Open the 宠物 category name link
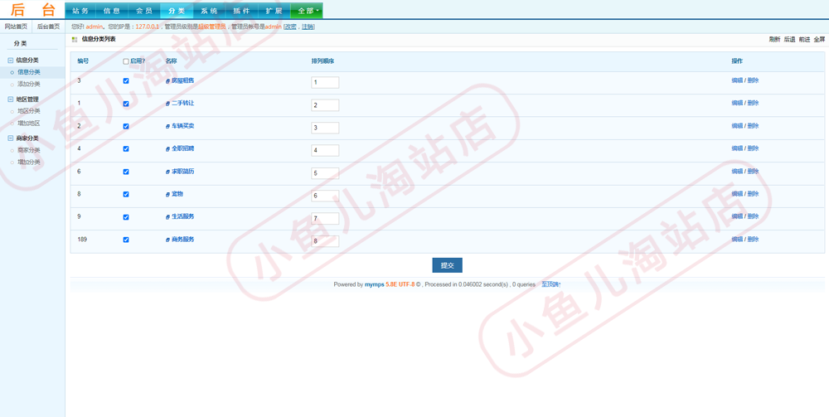The image size is (829, 417). 177,194
